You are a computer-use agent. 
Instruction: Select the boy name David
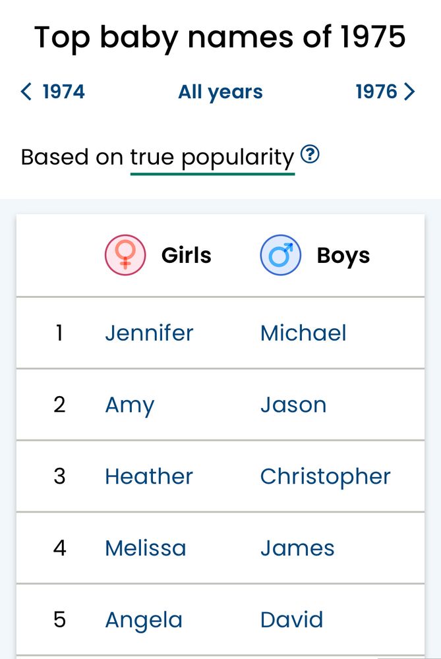pos(292,620)
